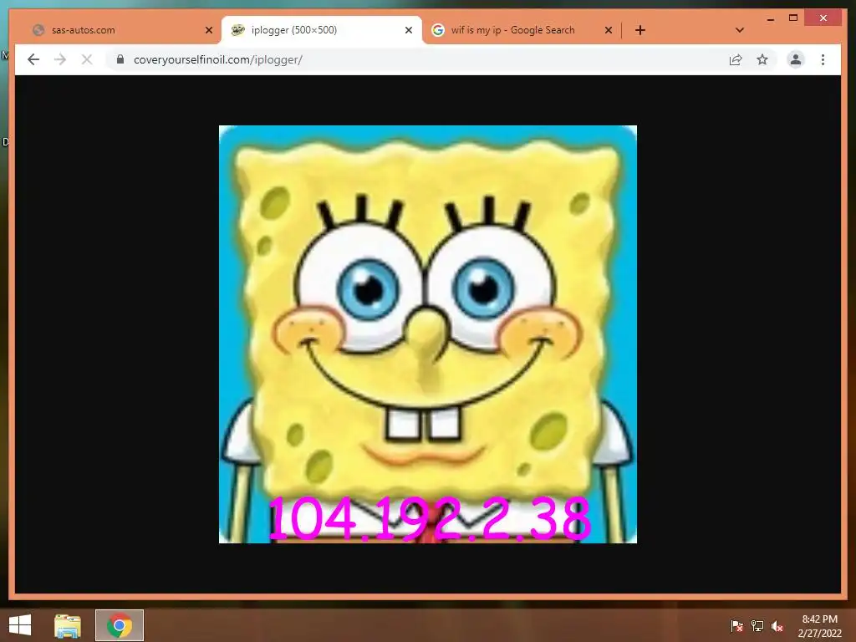Bookmark this page with the star icon
This screenshot has width=856, height=642.
click(x=762, y=59)
